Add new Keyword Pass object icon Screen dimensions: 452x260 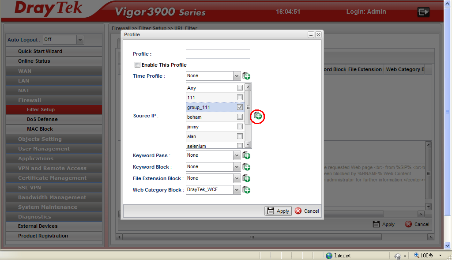(x=246, y=156)
